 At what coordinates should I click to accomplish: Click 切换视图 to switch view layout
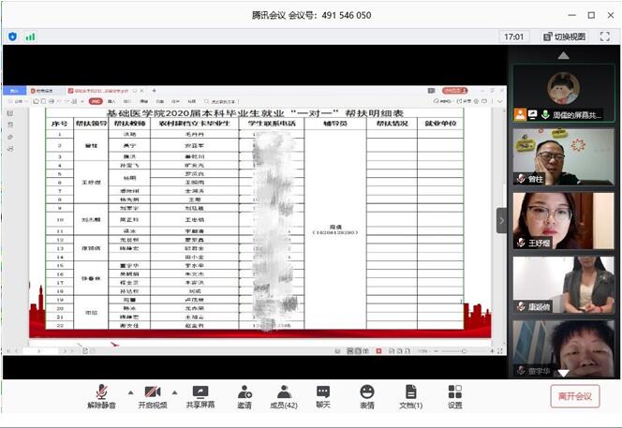[563, 37]
